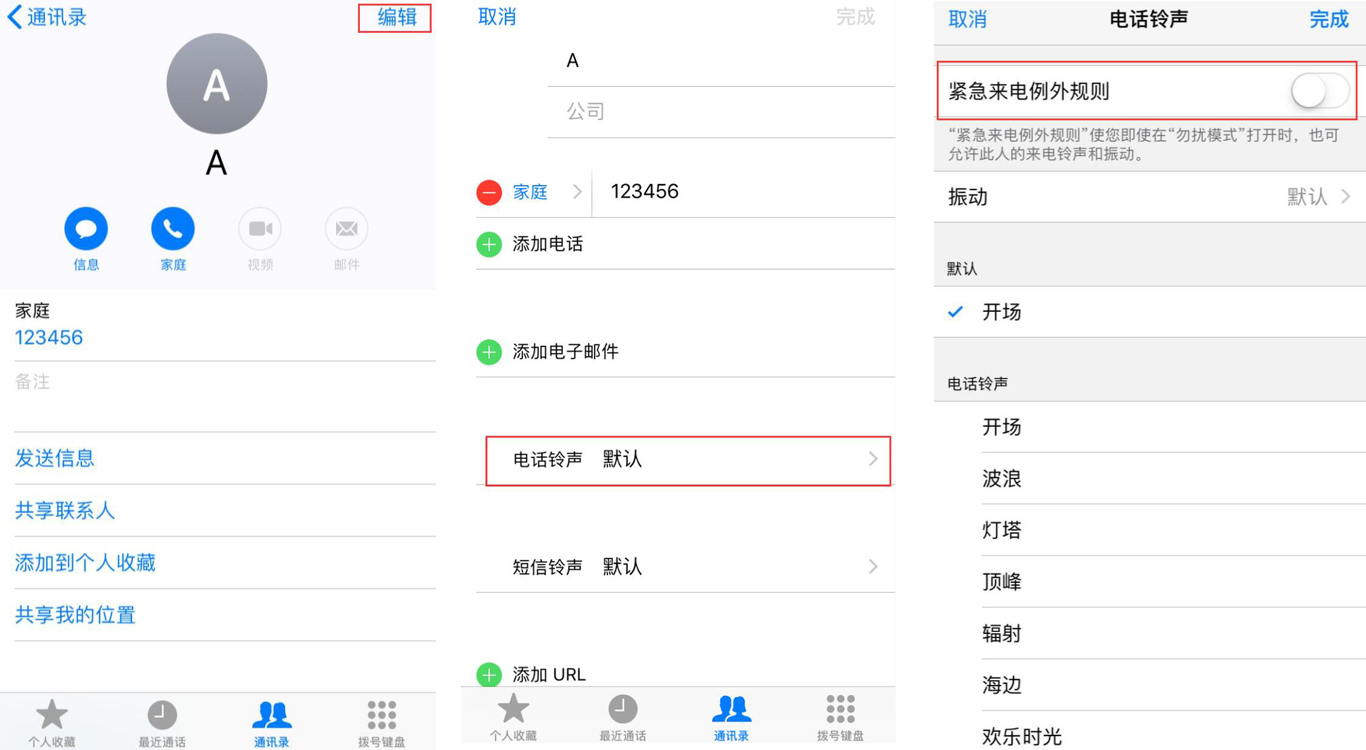
Task: Tap the 视频 video camera icon
Action: [x=260, y=229]
